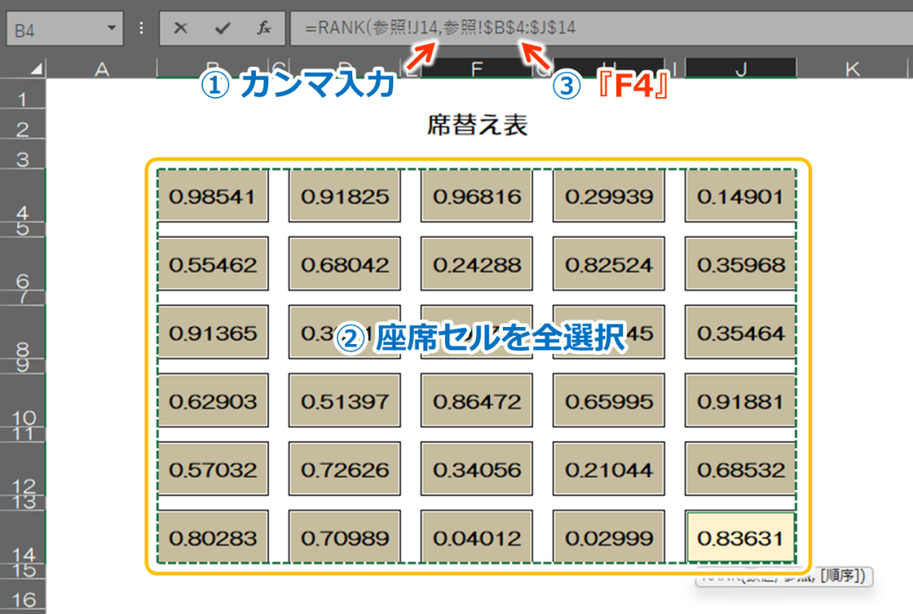The height and width of the screenshot is (614, 913).
Task: Select the cell containing 0.86472
Action: pos(476,401)
